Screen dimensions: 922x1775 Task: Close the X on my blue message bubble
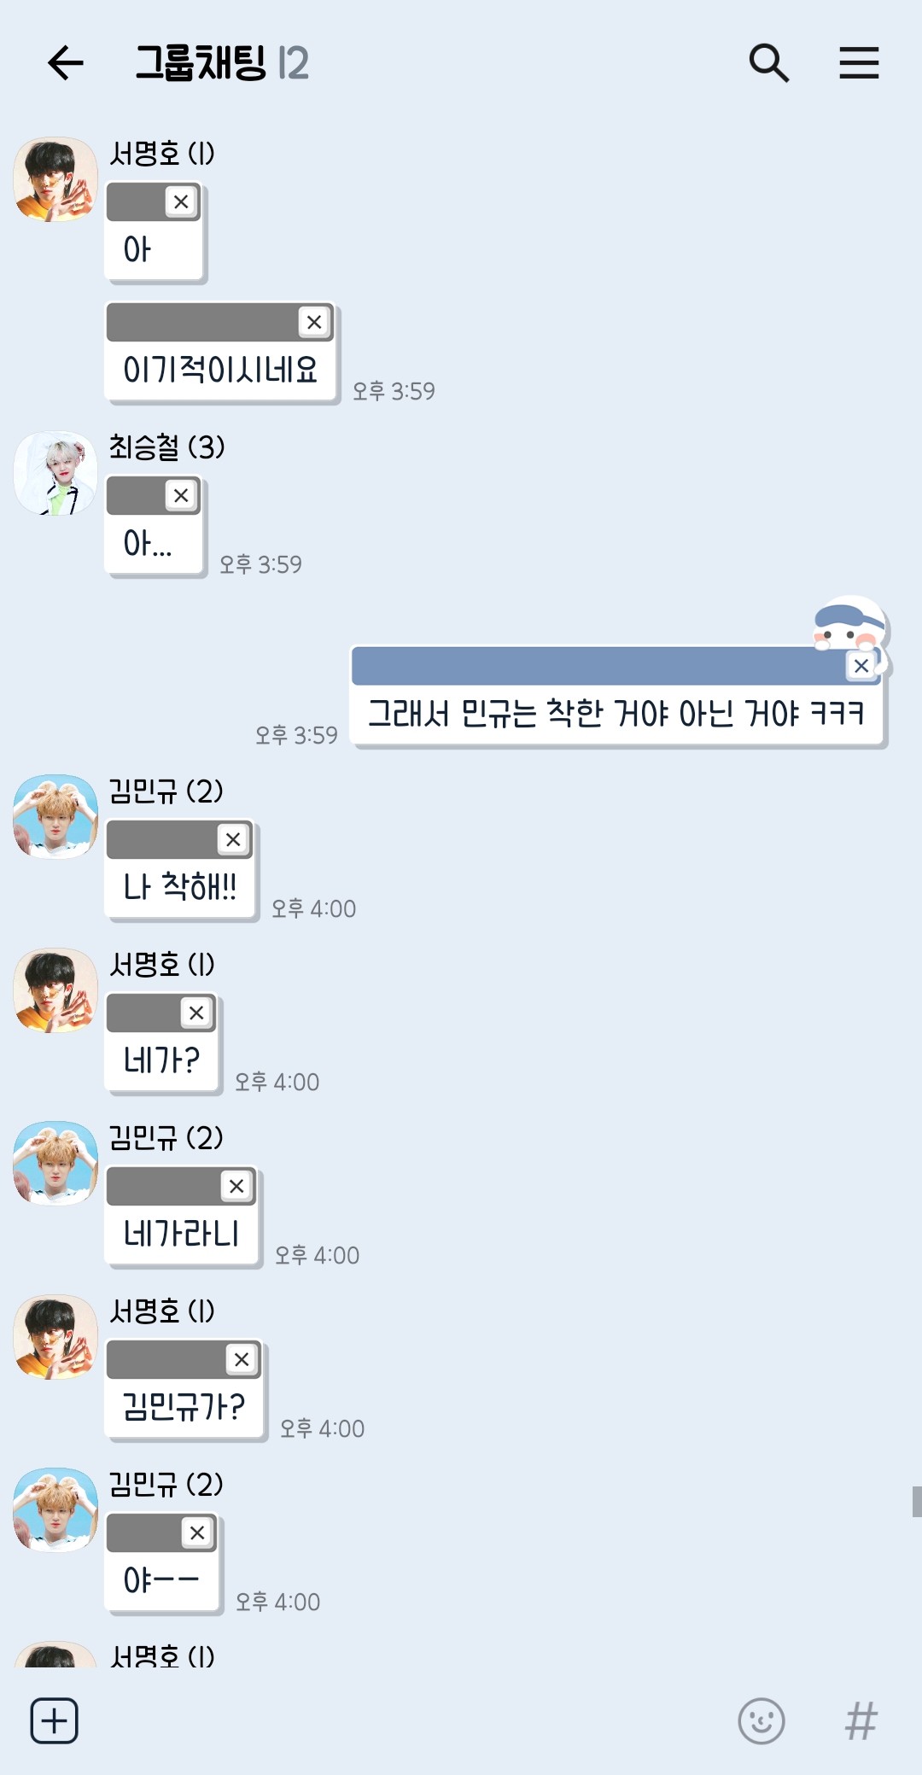click(861, 666)
